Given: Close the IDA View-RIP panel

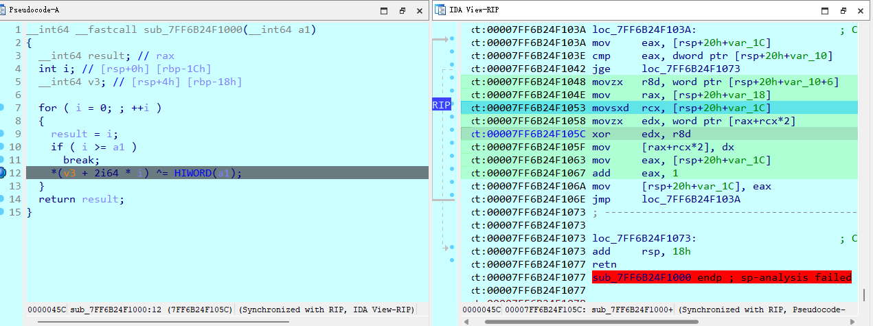Looking at the screenshot, I should (861, 10).
